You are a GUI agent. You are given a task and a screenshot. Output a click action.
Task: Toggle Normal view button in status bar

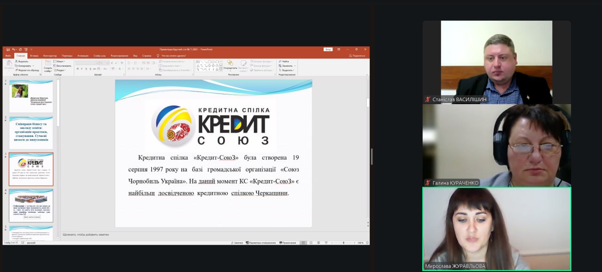tap(303, 243)
